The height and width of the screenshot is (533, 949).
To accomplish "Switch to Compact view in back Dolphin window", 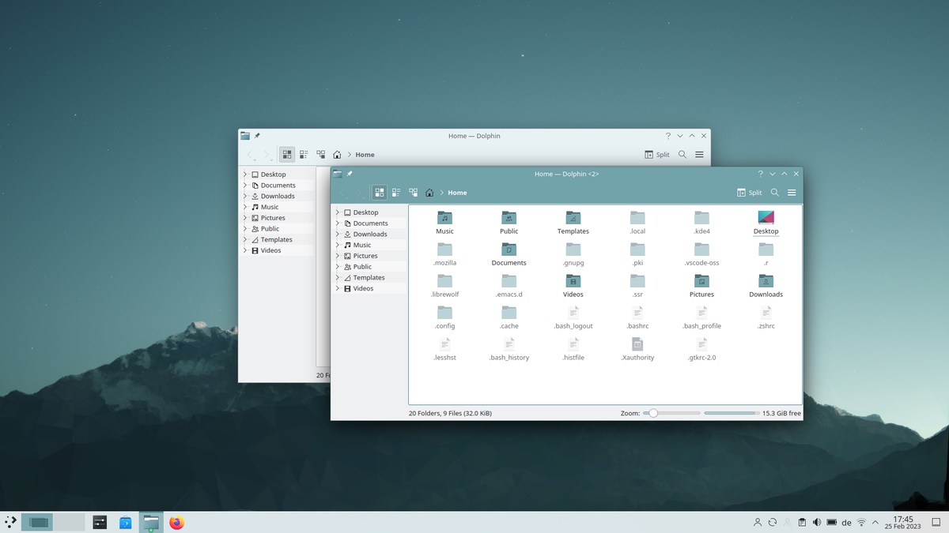I will (304, 155).
